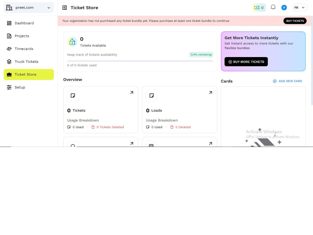Go to Projects page
This screenshot has height=235, width=313.
pyautogui.click(x=28, y=36)
